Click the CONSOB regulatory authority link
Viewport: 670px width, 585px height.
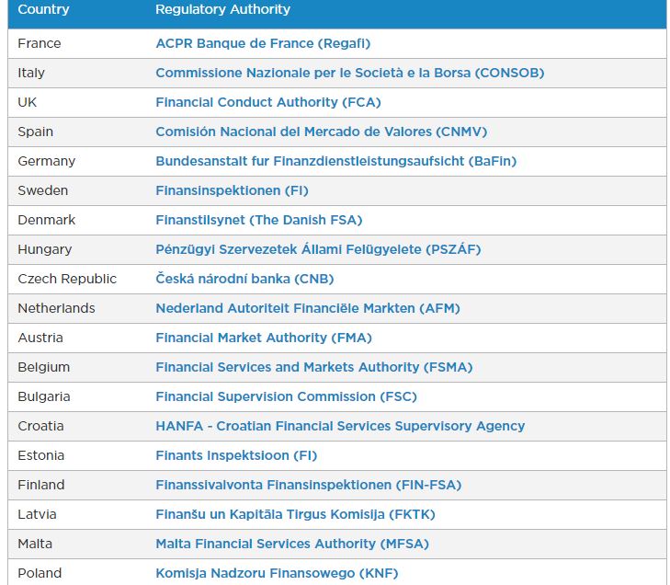point(350,74)
